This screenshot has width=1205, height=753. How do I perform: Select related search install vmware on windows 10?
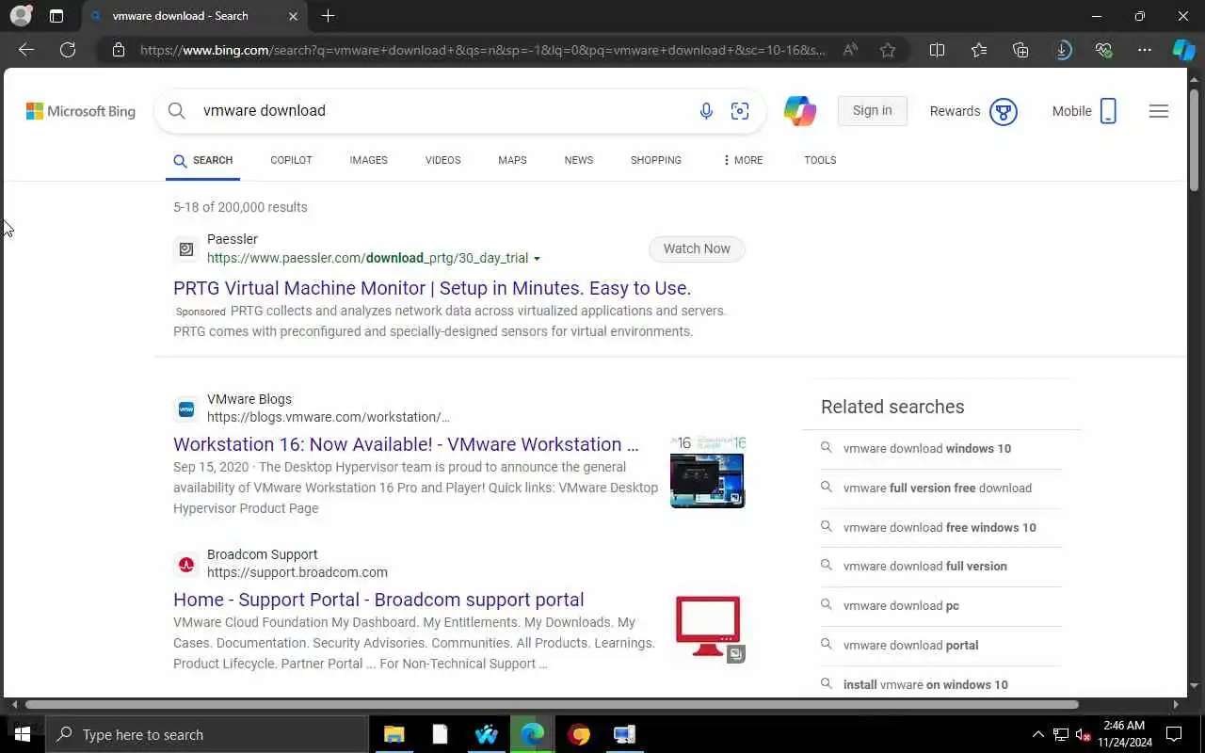tap(925, 685)
